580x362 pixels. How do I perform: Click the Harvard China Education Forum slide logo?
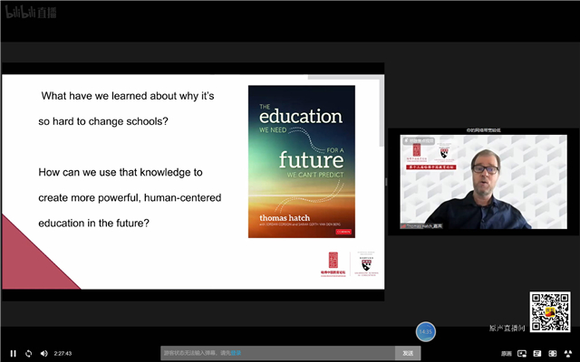333,263
